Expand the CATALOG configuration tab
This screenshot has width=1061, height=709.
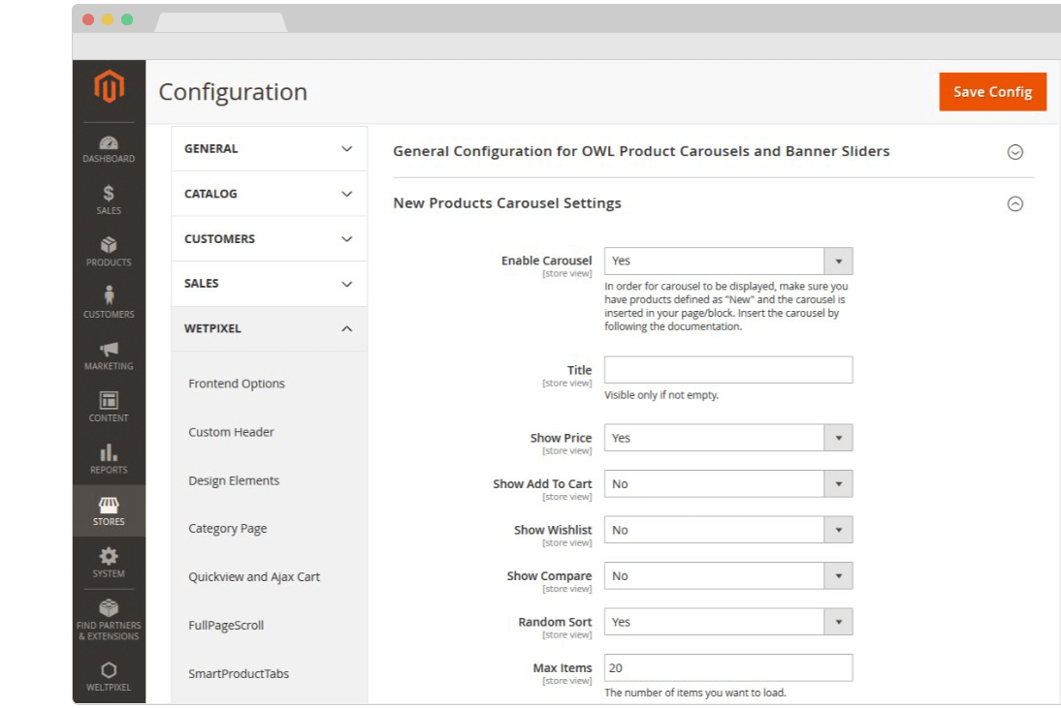[269, 194]
